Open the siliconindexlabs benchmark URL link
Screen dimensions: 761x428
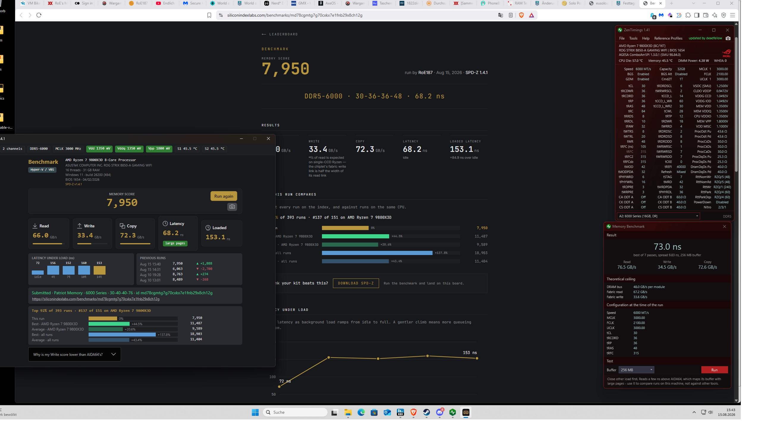point(96,299)
